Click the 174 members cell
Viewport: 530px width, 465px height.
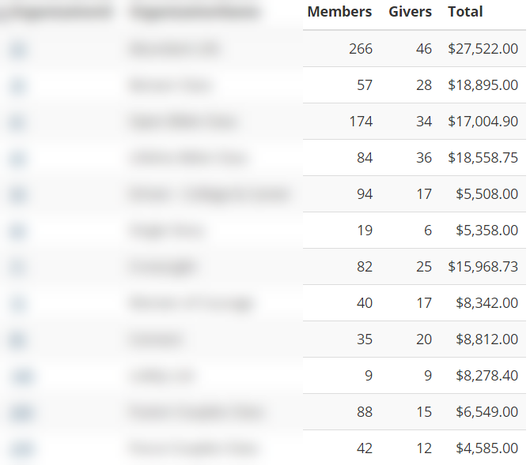tap(361, 122)
